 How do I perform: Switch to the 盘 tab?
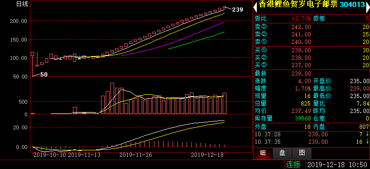tap(282, 154)
